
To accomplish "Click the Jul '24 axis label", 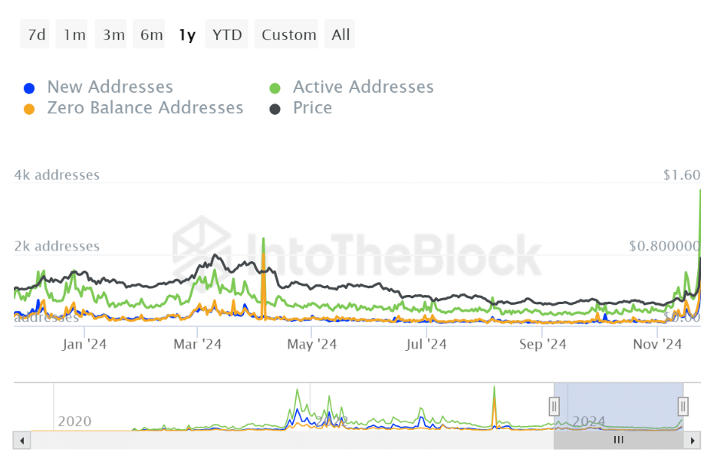I will coord(426,344).
